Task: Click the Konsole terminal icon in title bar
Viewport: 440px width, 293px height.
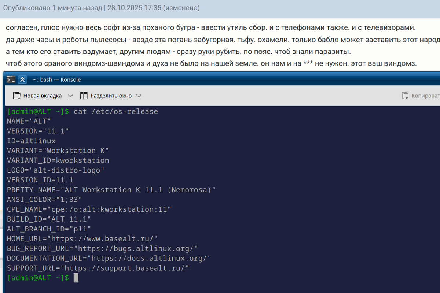Action: point(11,79)
